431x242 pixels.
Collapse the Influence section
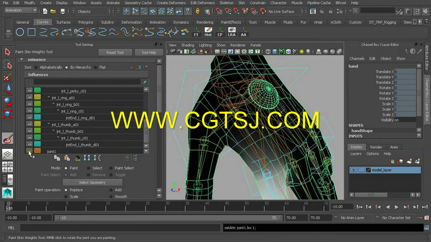click(22, 59)
